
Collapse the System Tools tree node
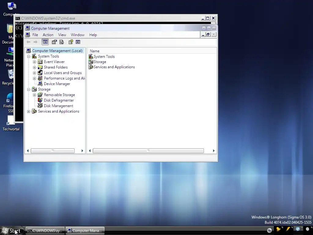(x=28, y=56)
